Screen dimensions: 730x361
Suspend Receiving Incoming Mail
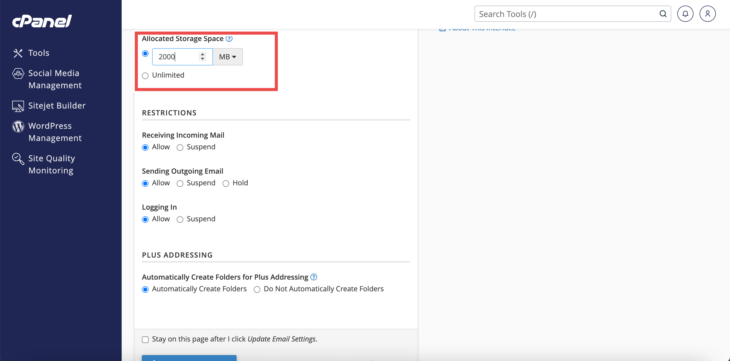(180, 147)
